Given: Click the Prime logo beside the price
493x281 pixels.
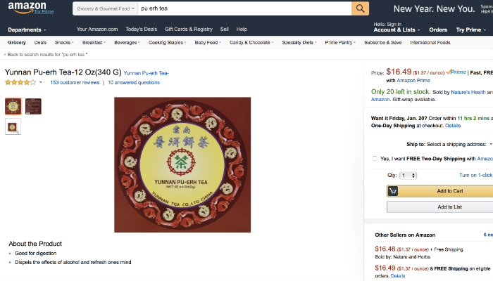Looking at the screenshot, I should (456, 72).
